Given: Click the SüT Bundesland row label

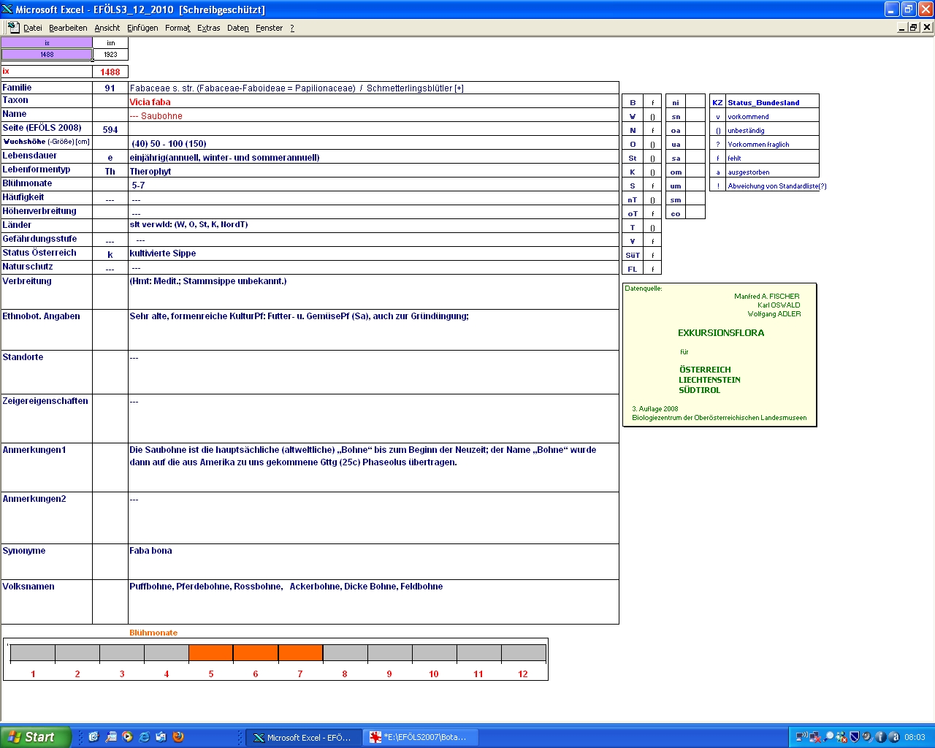Looking at the screenshot, I should click(633, 255).
